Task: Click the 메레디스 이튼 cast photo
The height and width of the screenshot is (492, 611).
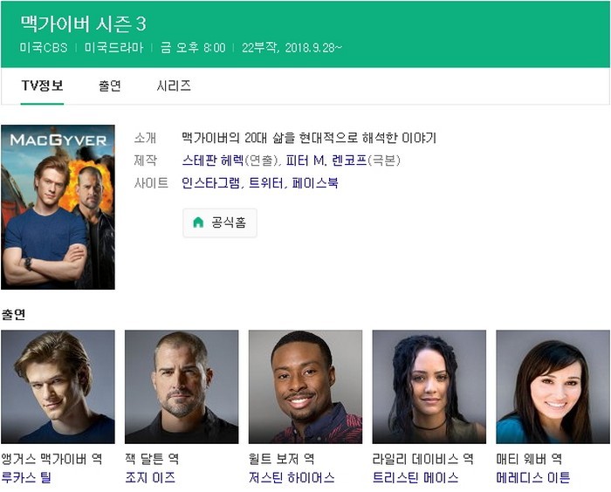Action: [x=553, y=386]
